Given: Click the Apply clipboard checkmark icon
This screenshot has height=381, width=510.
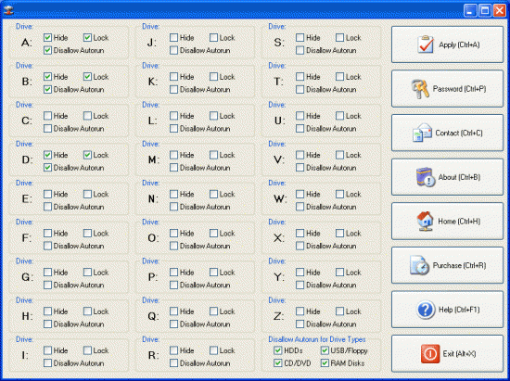Looking at the screenshot, I should [x=426, y=44].
